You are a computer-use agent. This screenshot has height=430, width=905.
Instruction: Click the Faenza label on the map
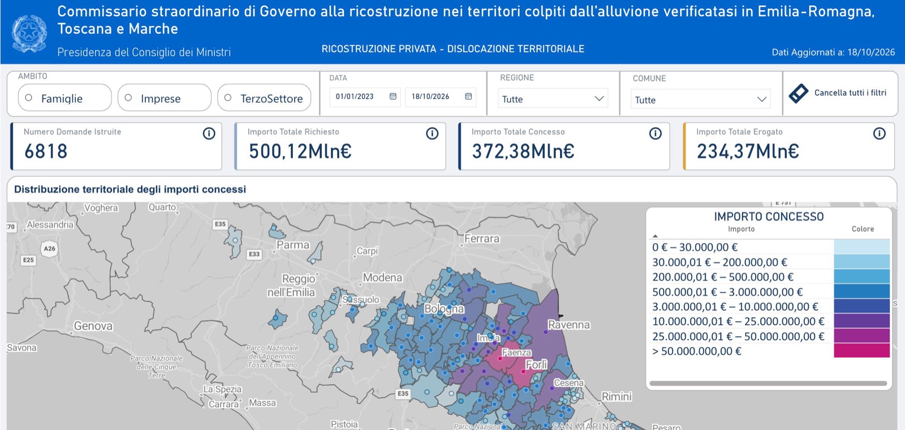tap(516, 352)
